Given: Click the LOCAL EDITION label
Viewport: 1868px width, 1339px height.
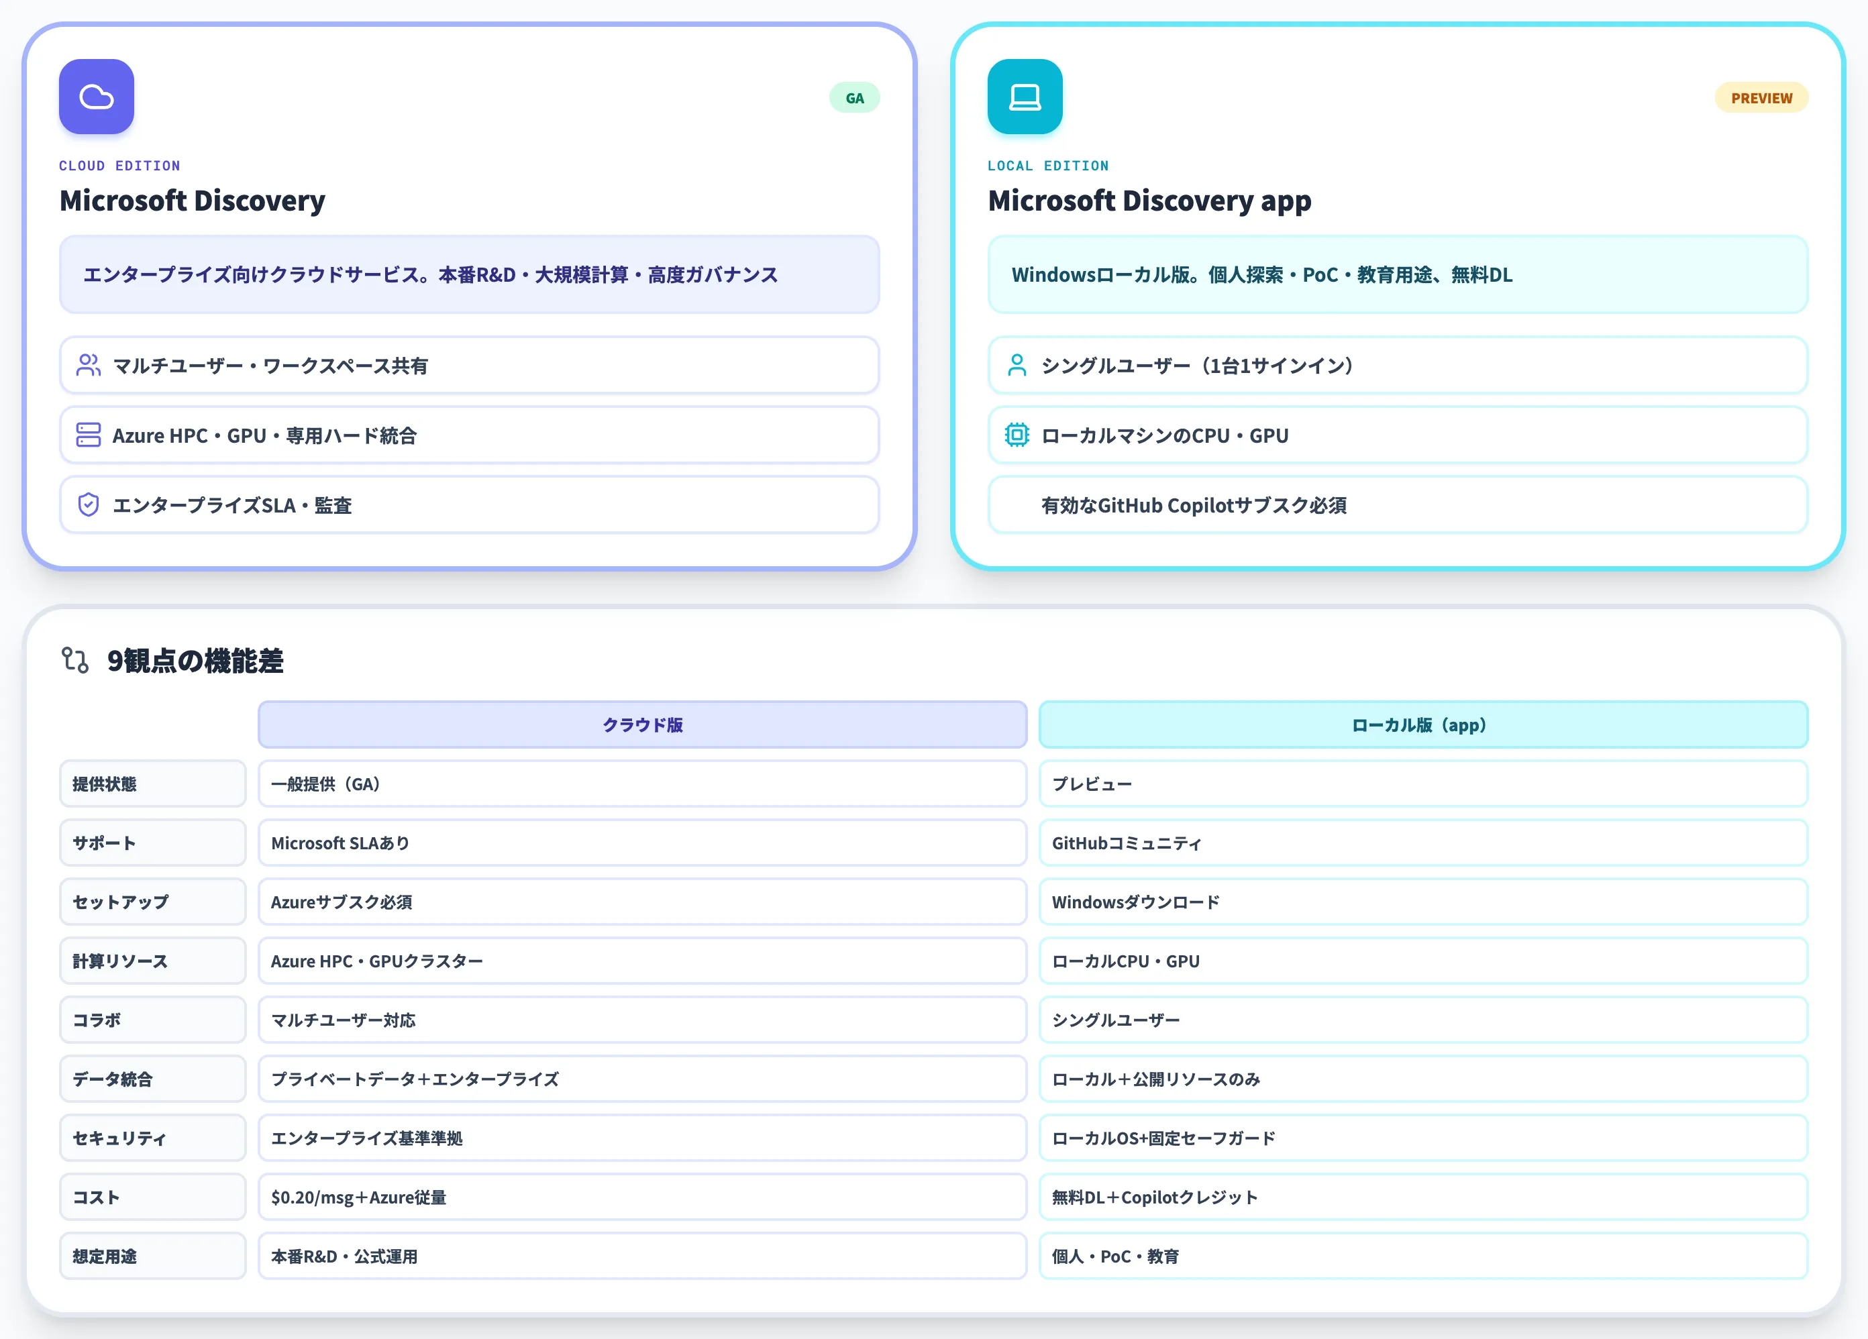Looking at the screenshot, I should [x=1047, y=166].
